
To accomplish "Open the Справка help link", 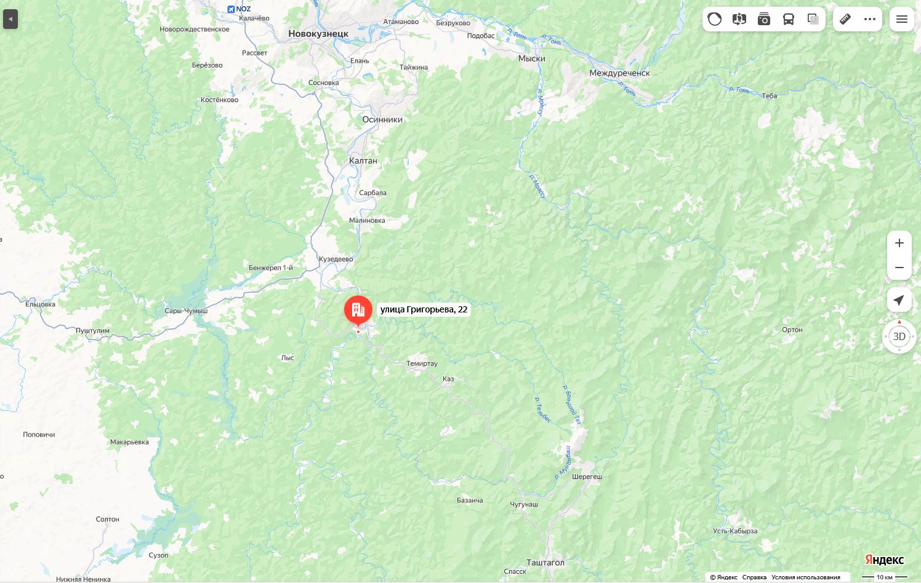I will pyautogui.click(x=754, y=577).
